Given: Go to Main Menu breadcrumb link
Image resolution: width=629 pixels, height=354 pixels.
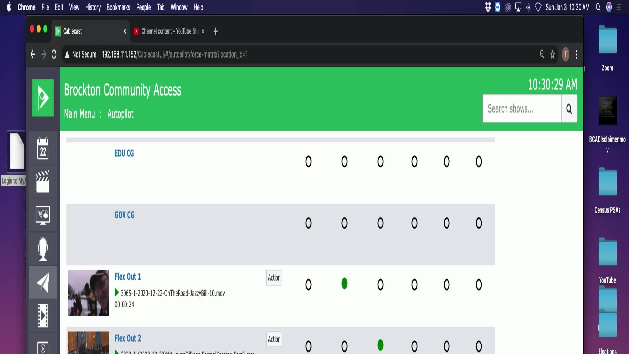Looking at the screenshot, I should tap(79, 114).
